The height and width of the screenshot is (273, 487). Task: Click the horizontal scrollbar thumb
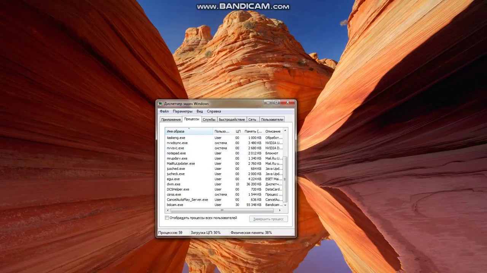pos(222,210)
